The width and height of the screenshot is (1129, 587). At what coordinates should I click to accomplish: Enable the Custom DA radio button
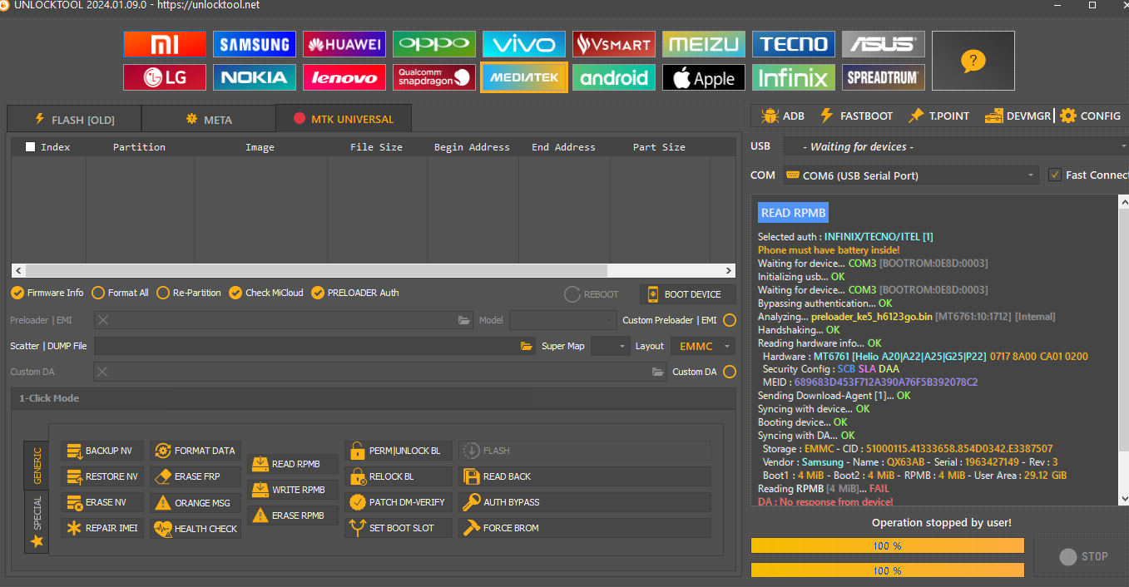(x=730, y=372)
